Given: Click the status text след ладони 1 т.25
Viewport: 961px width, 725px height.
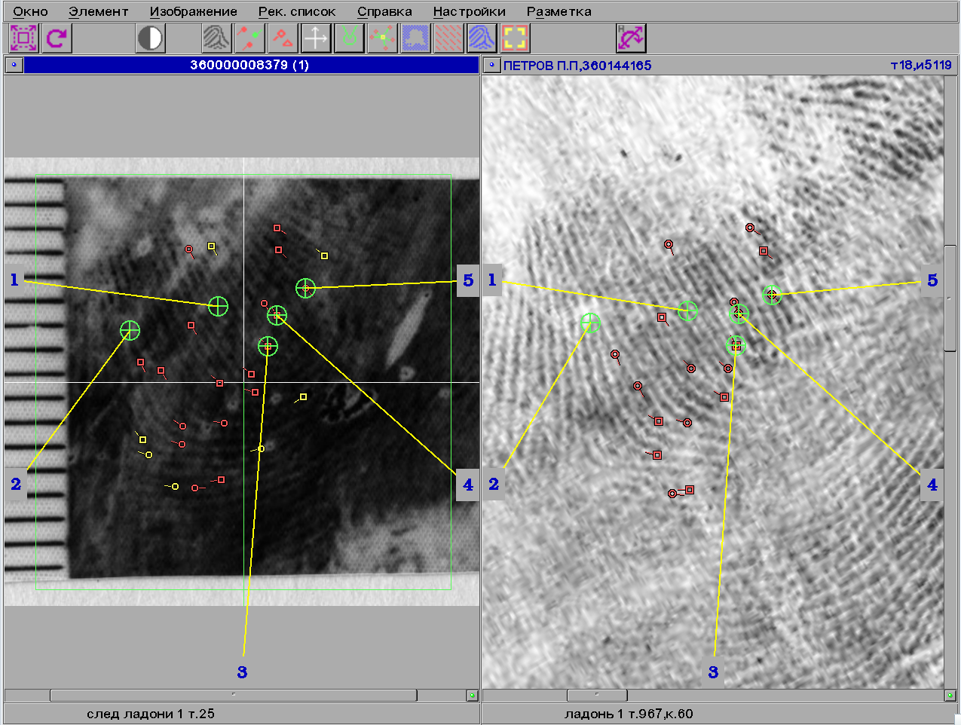Looking at the screenshot, I should [151, 714].
